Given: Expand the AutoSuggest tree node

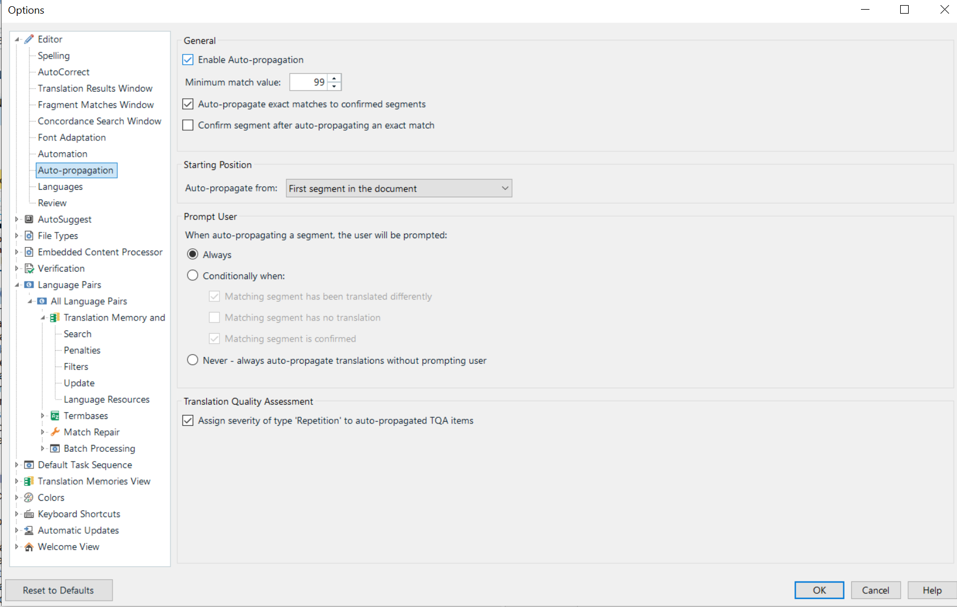Looking at the screenshot, I should [16, 219].
